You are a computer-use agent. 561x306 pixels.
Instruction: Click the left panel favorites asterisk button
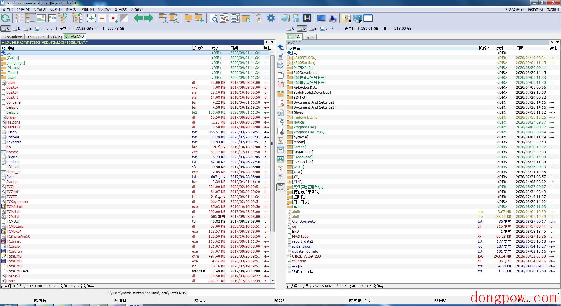(266, 42)
